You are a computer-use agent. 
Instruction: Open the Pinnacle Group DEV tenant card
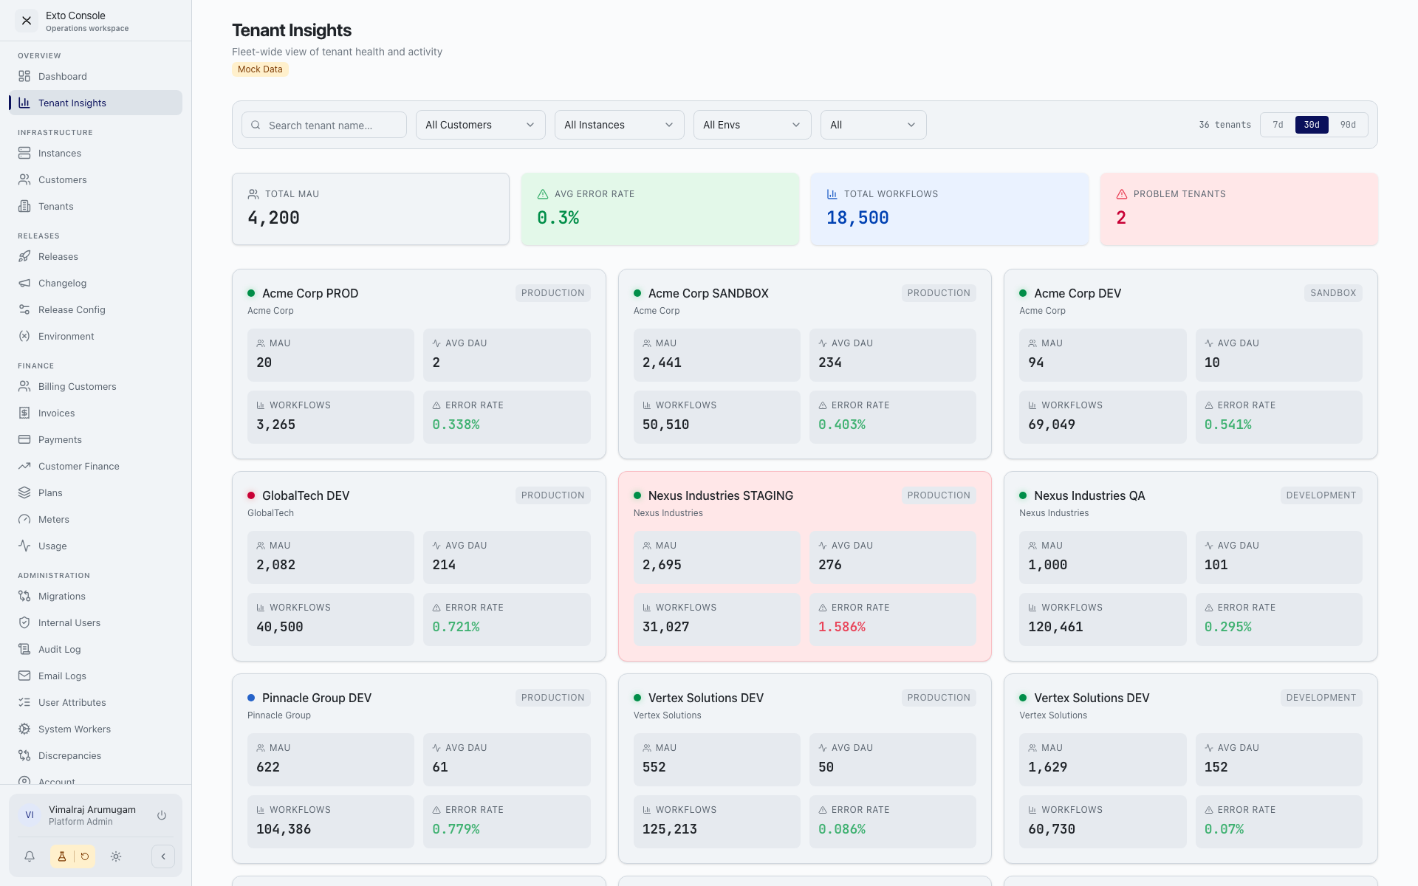(419, 769)
